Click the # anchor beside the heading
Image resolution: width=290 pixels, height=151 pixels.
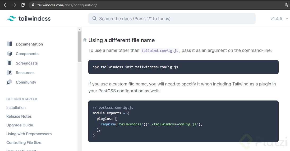click(85, 40)
